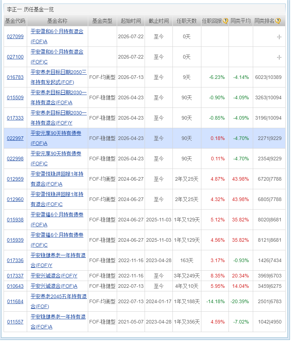Open fund code 027099 link
Viewport: 291px width, 341px height.
click(x=15, y=36)
